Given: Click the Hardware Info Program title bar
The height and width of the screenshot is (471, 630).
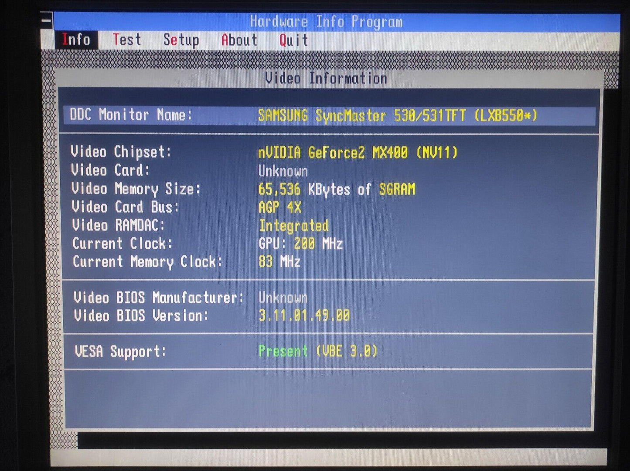Looking at the screenshot, I should [326, 22].
